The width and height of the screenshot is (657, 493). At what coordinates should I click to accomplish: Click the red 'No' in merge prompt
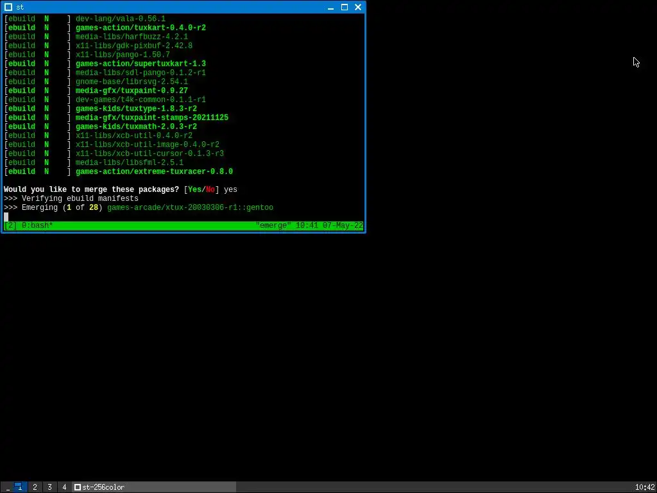(210, 189)
